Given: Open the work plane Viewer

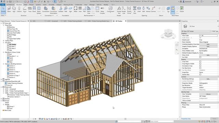Looking at the screenshot, I should tap(182, 9).
